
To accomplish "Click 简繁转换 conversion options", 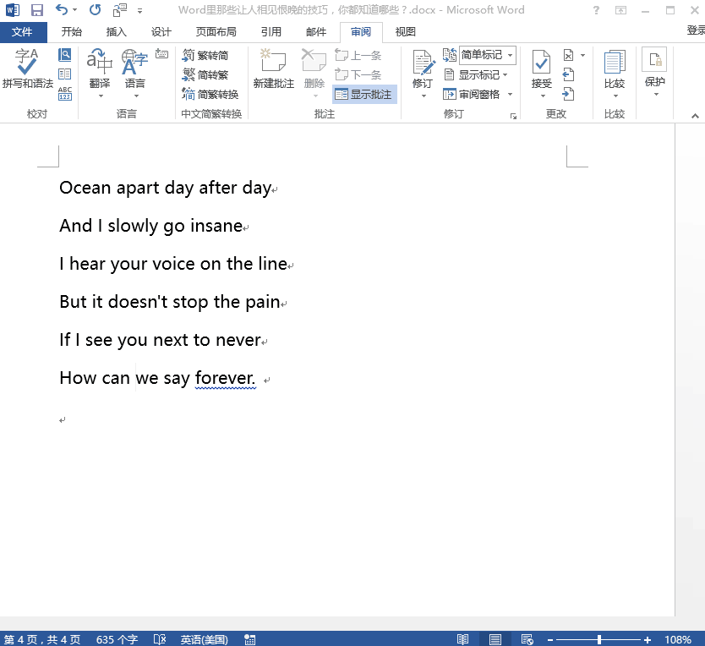I will pyautogui.click(x=210, y=94).
